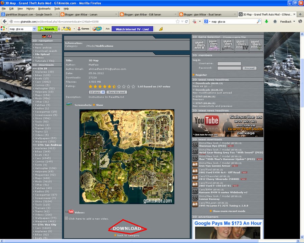Open the Register link
The width and height of the screenshot is (304, 243).
[201, 75]
